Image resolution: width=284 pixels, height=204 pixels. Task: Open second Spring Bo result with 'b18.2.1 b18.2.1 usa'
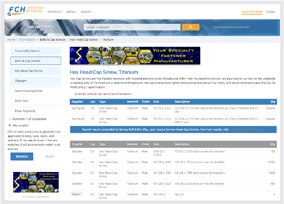(x=173, y=121)
